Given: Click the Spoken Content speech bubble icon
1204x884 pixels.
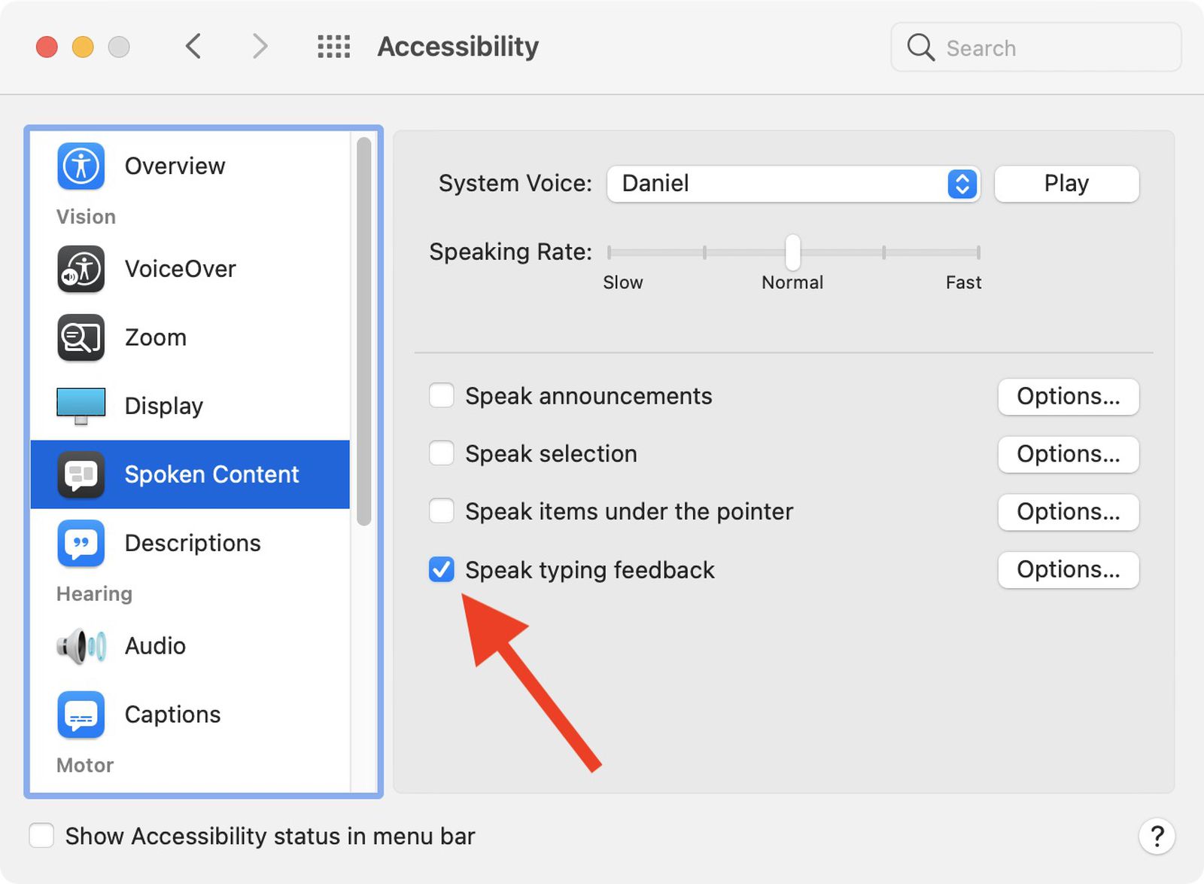Looking at the screenshot, I should coord(81,474).
